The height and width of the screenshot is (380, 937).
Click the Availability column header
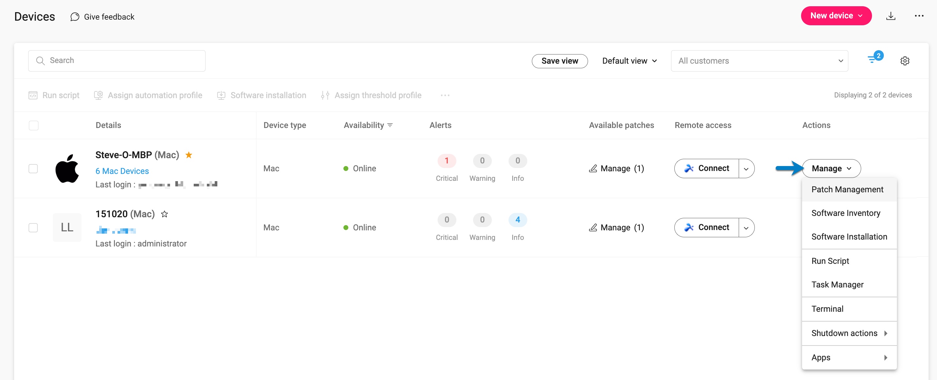click(x=364, y=125)
